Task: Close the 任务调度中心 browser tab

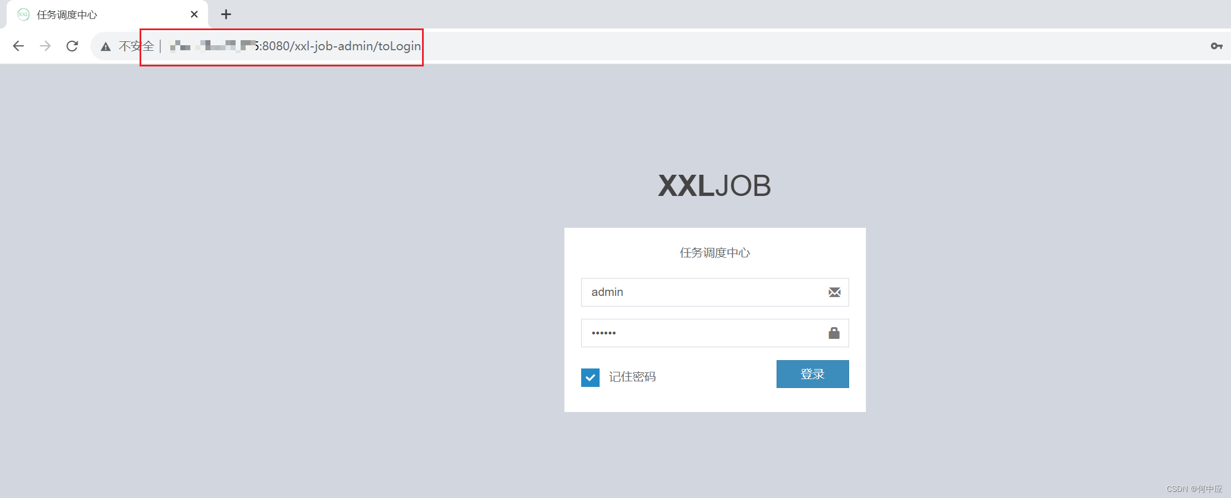Action: coord(194,15)
